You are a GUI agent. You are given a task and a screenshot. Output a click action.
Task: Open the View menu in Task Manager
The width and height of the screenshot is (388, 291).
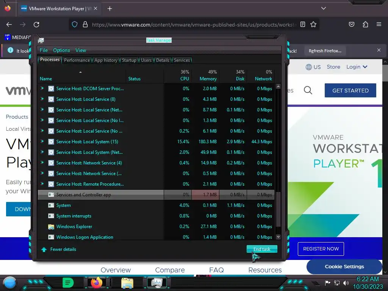(x=81, y=50)
